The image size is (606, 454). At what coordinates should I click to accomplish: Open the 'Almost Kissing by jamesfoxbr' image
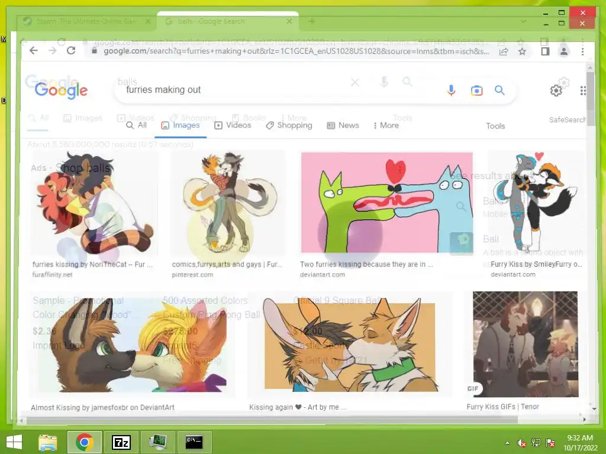point(131,345)
